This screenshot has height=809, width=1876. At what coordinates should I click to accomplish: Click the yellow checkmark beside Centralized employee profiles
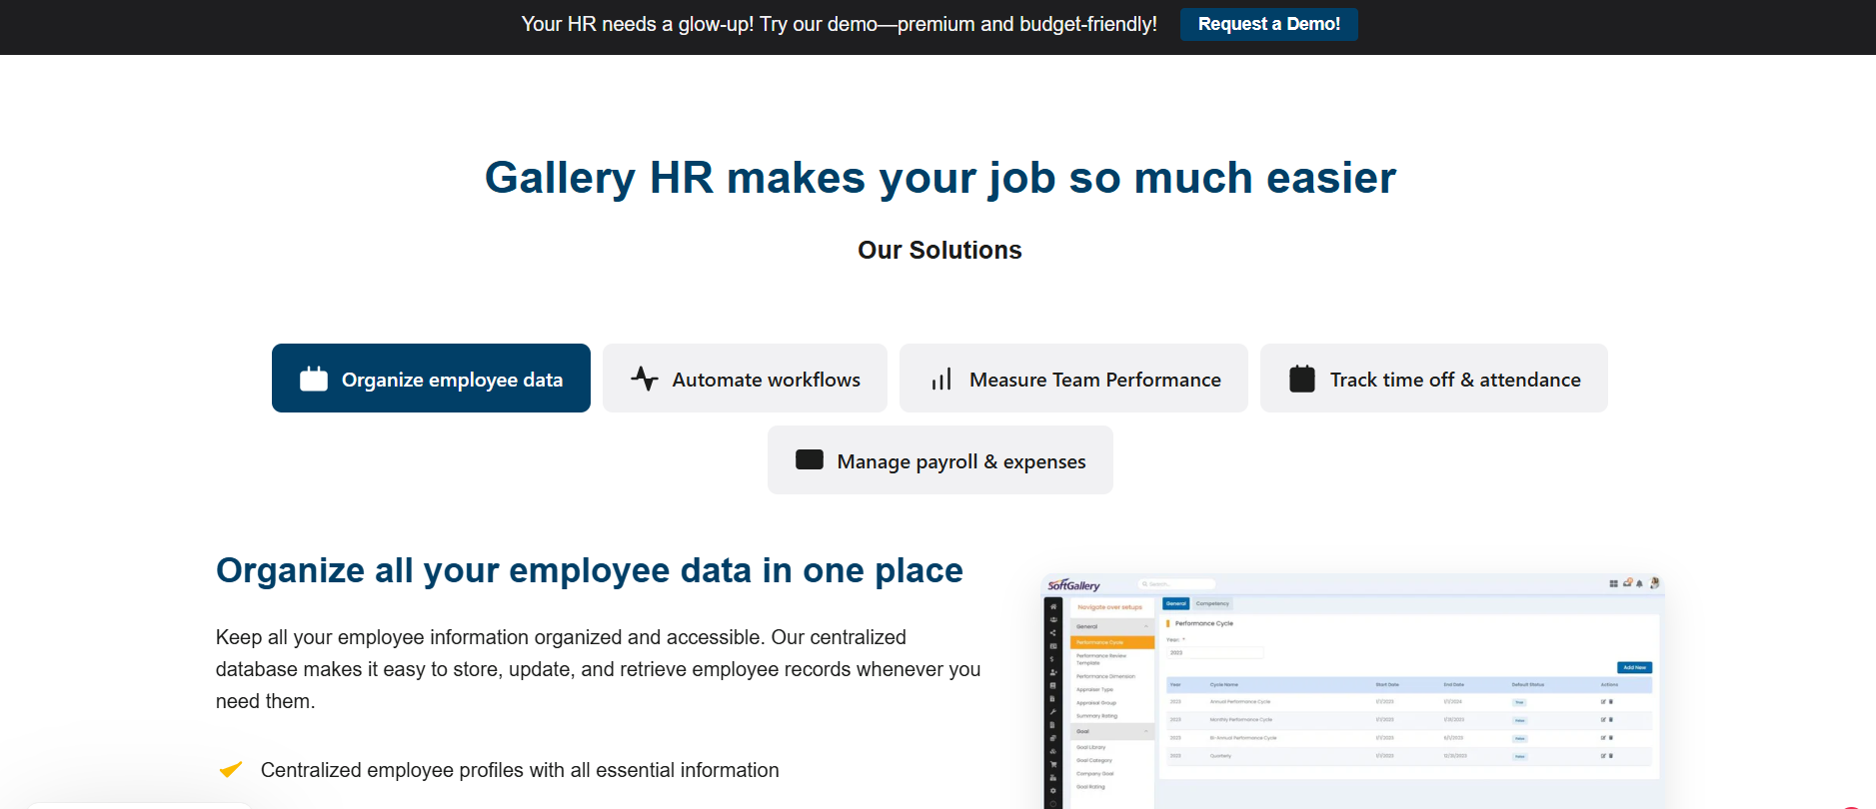click(231, 770)
